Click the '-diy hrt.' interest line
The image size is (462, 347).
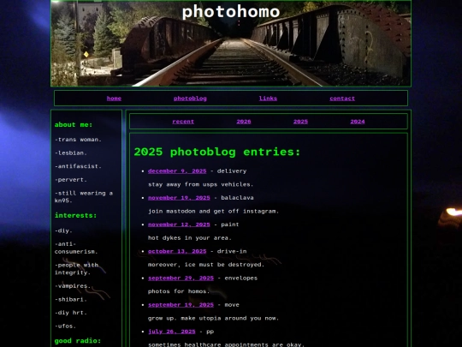tap(71, 313)
